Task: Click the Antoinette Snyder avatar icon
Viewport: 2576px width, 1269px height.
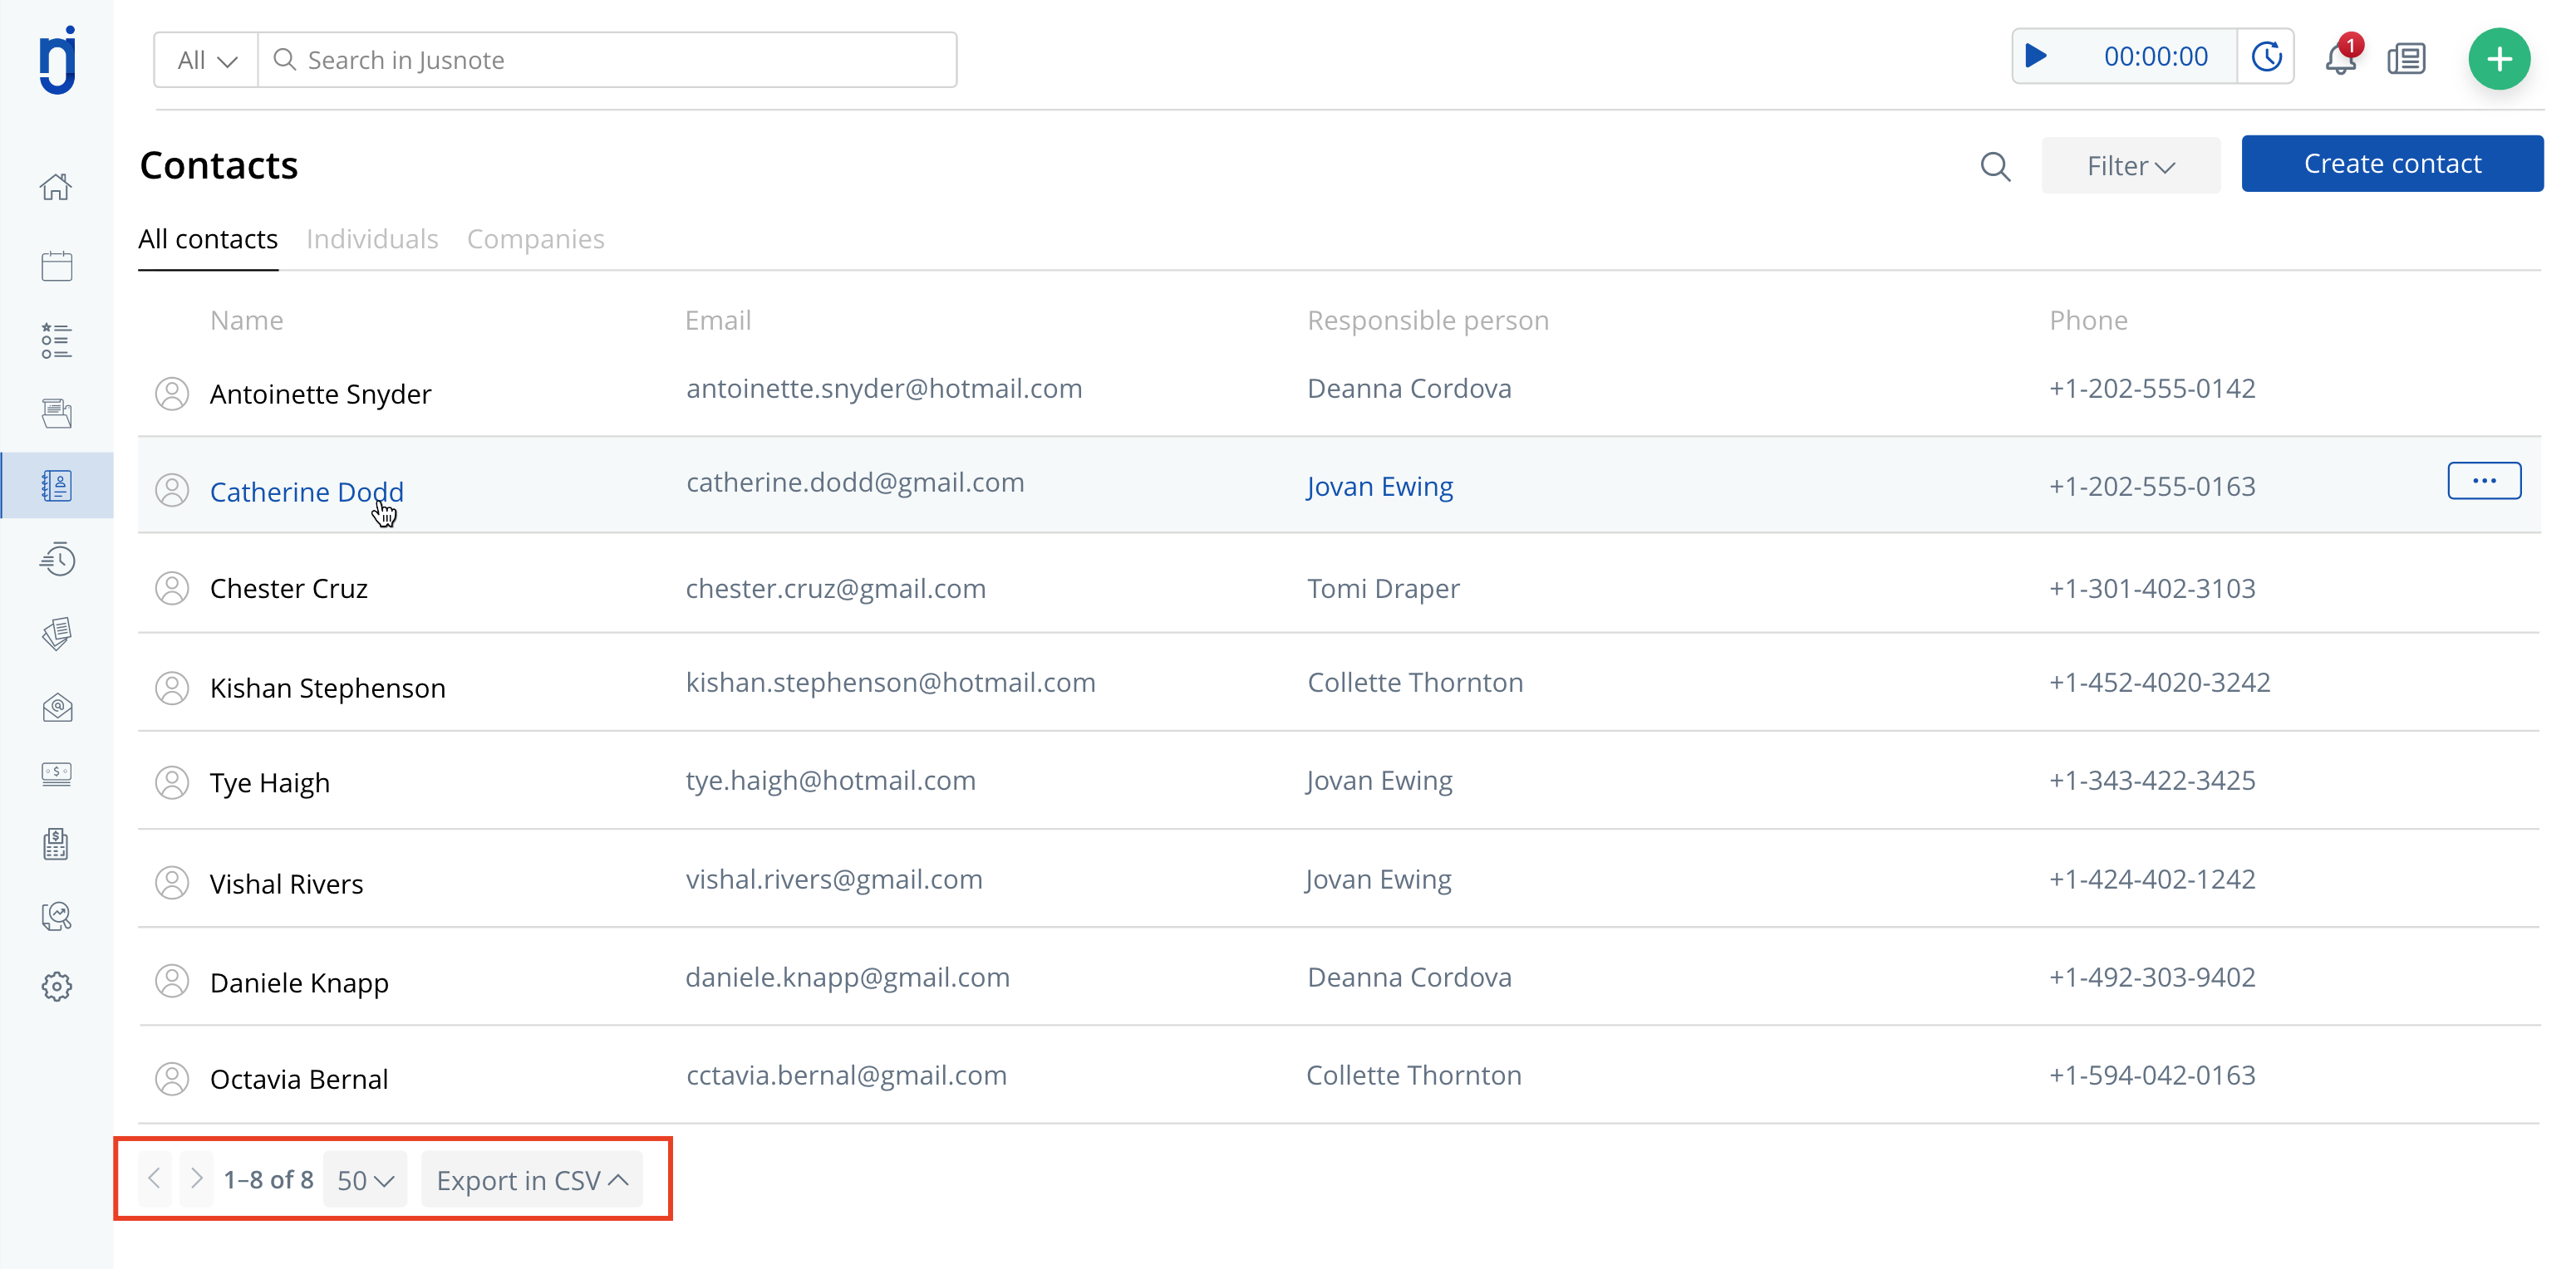Action: point(172,394)
